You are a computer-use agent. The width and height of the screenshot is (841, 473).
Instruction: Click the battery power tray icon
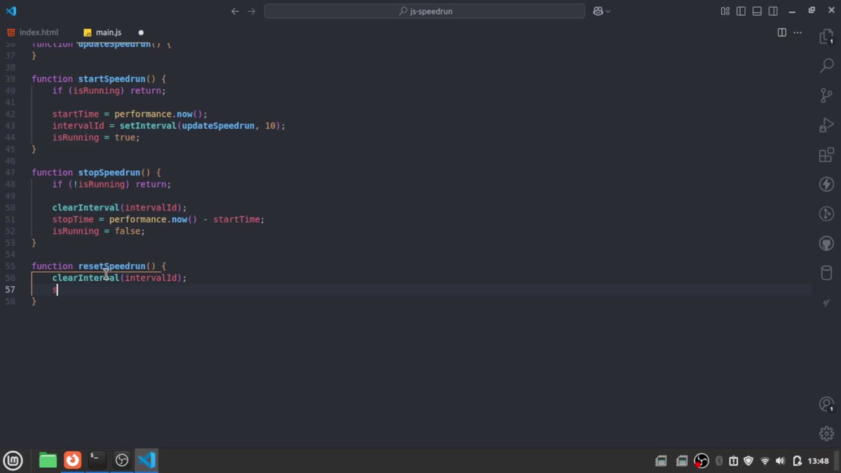[x=797, y=461]
